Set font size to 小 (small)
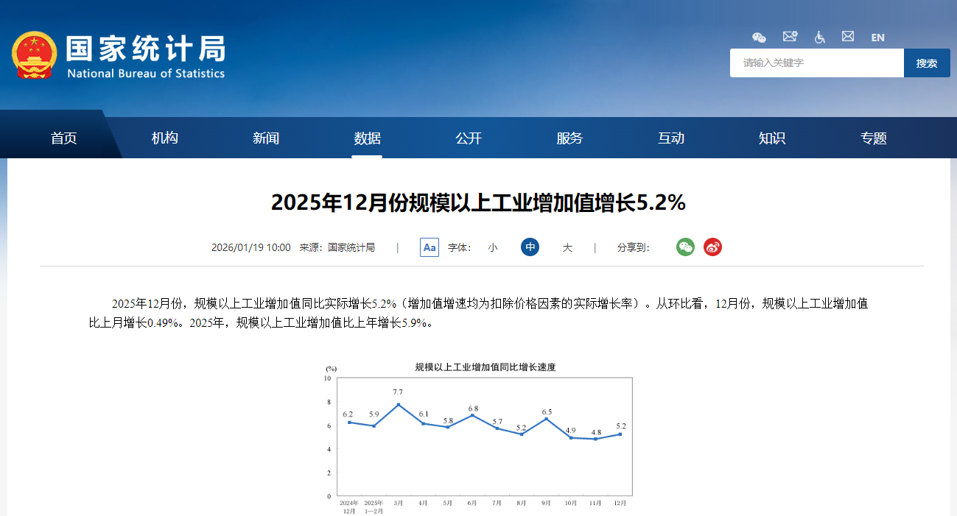 click(493, 247)
